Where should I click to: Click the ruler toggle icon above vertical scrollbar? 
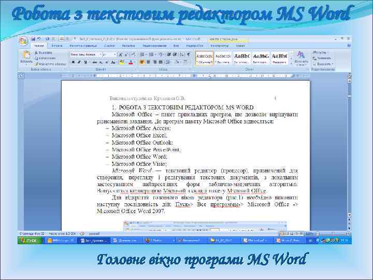point(350,76)
